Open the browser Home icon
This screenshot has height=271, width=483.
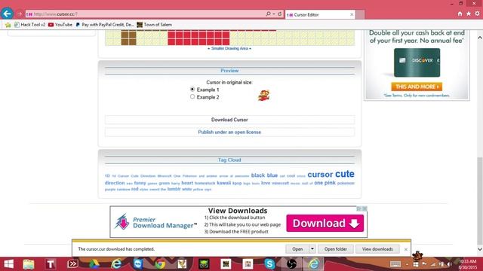460,14
